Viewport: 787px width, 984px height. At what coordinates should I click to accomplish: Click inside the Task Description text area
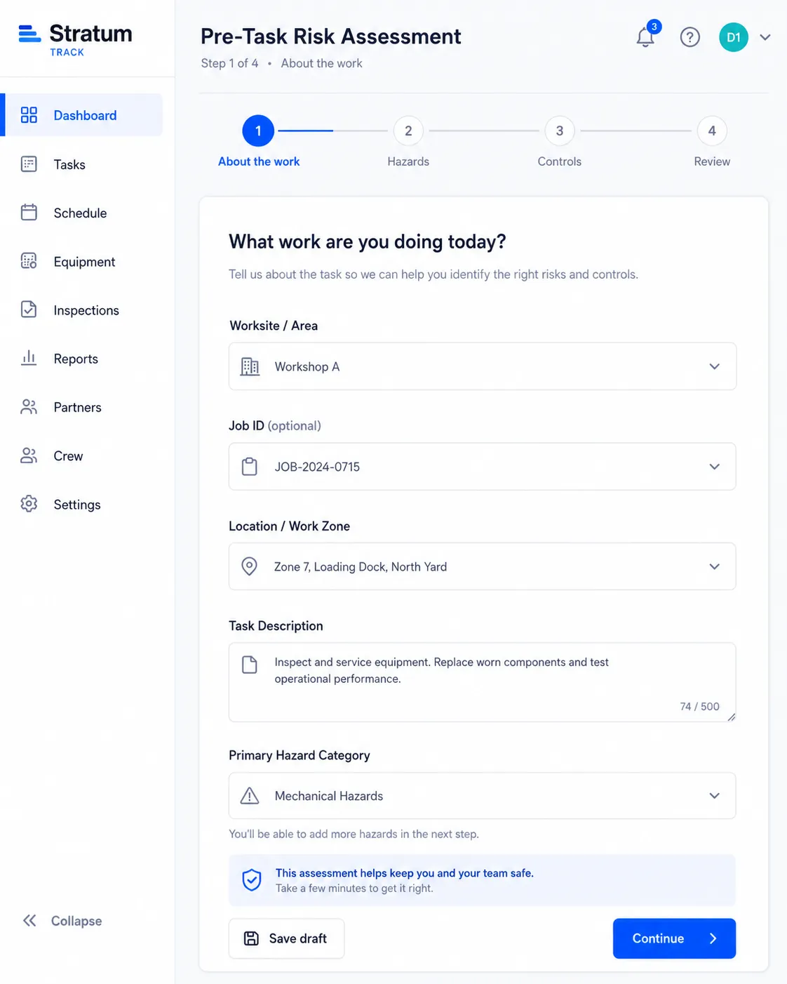pos(483,682)
